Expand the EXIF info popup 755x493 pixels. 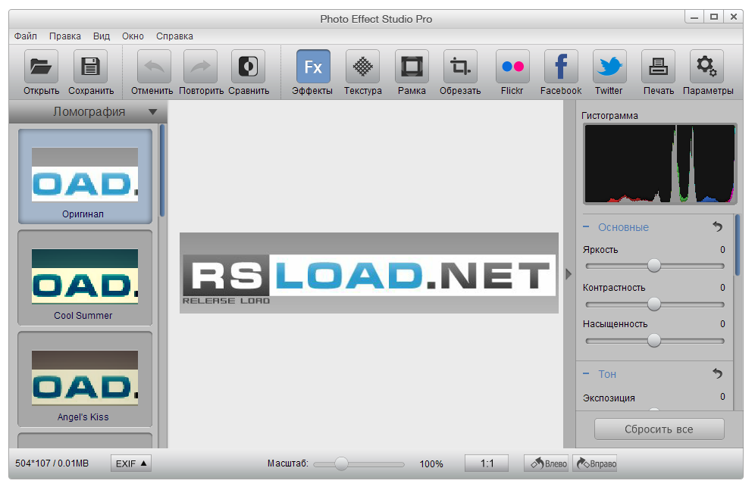tap(131, 463)
